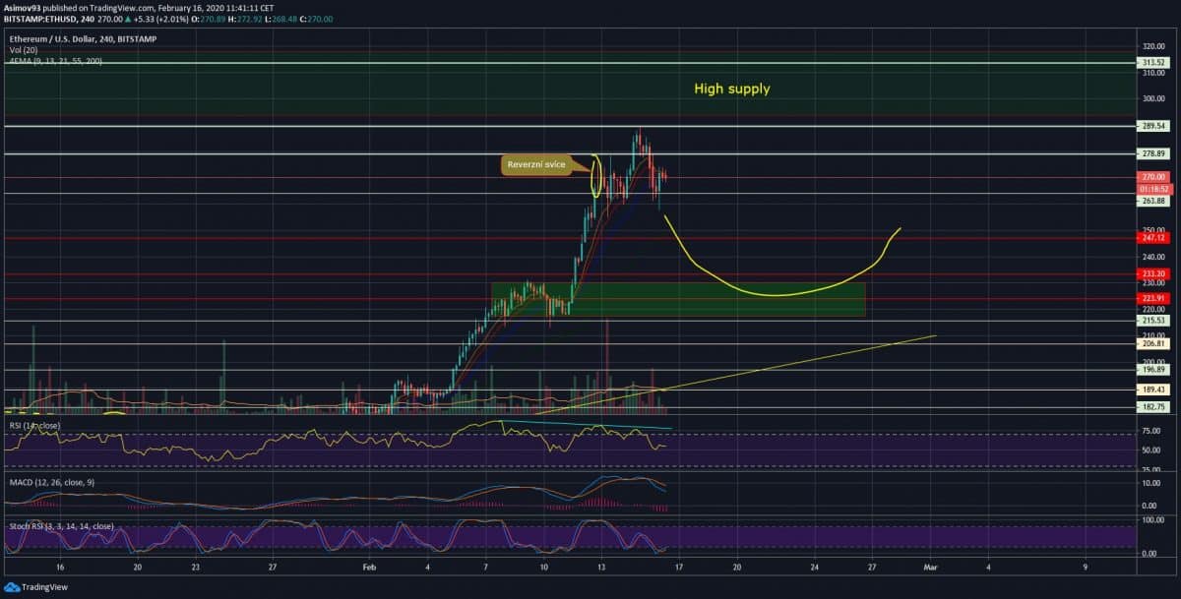
Task: Click the Asimov93 author name
Action: pos(25,7)
